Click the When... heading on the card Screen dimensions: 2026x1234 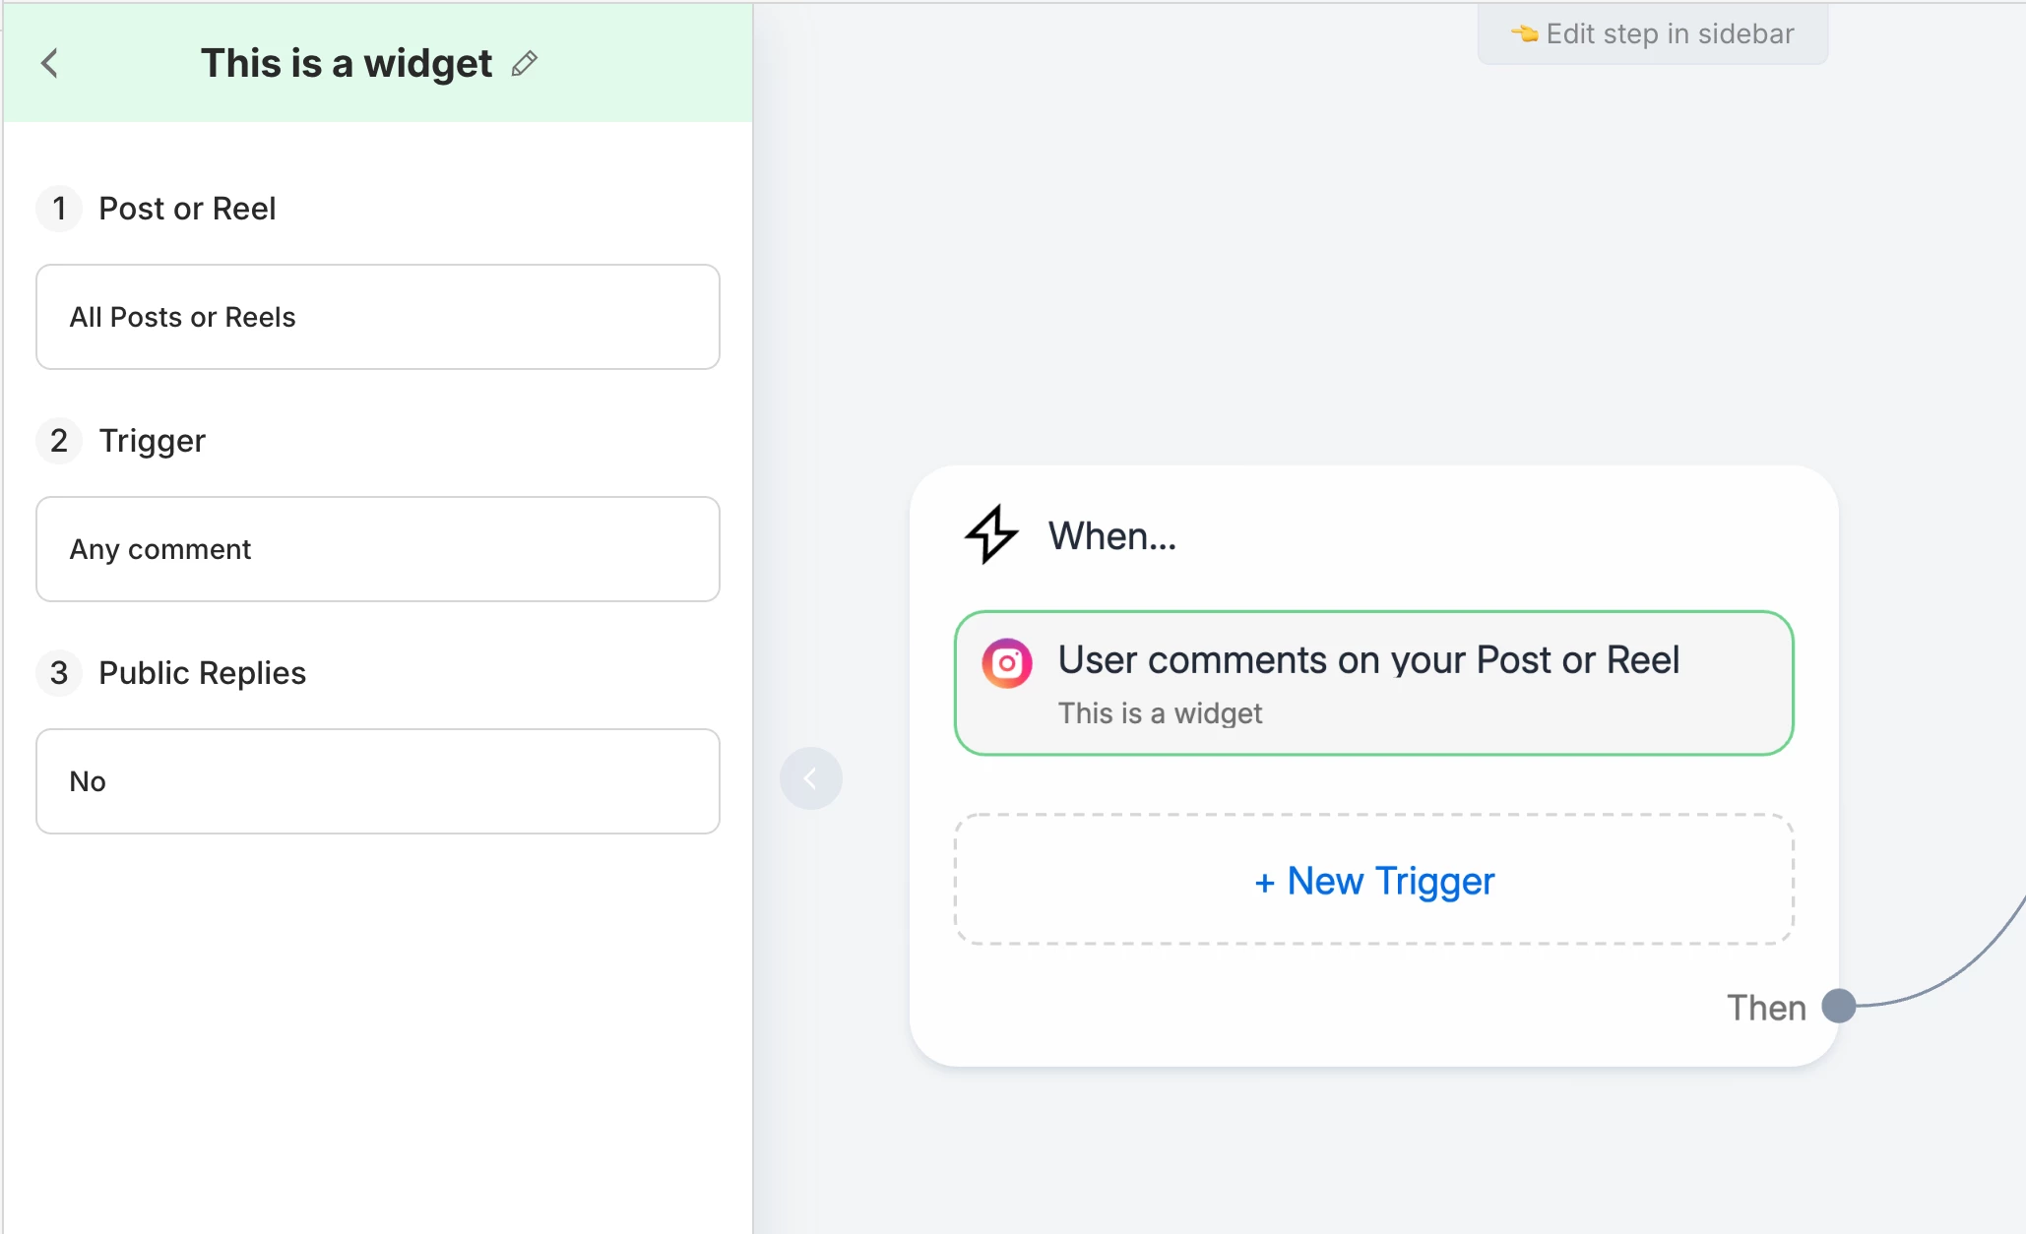pos(1112,536)
